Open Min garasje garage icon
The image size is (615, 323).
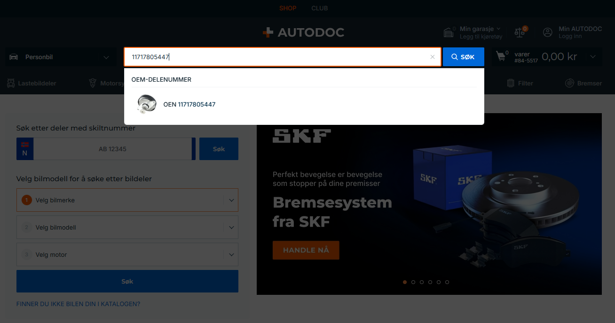[x=449, y=32]
